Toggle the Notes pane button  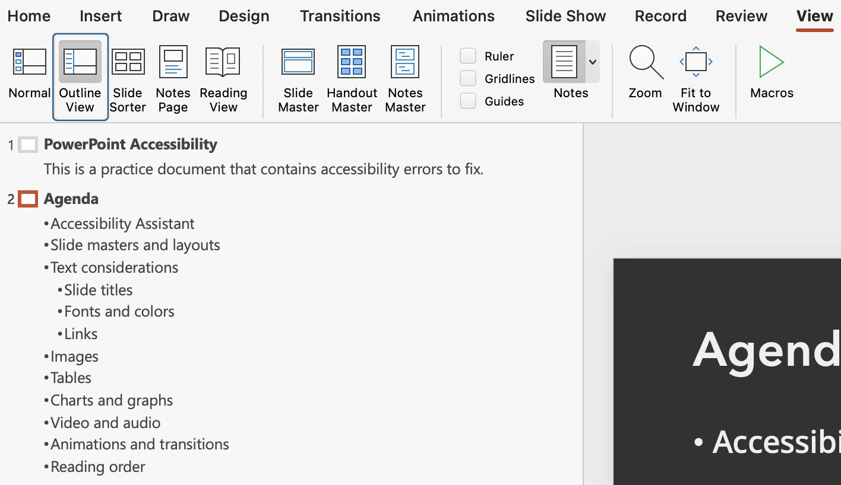(x=564, y=62)
